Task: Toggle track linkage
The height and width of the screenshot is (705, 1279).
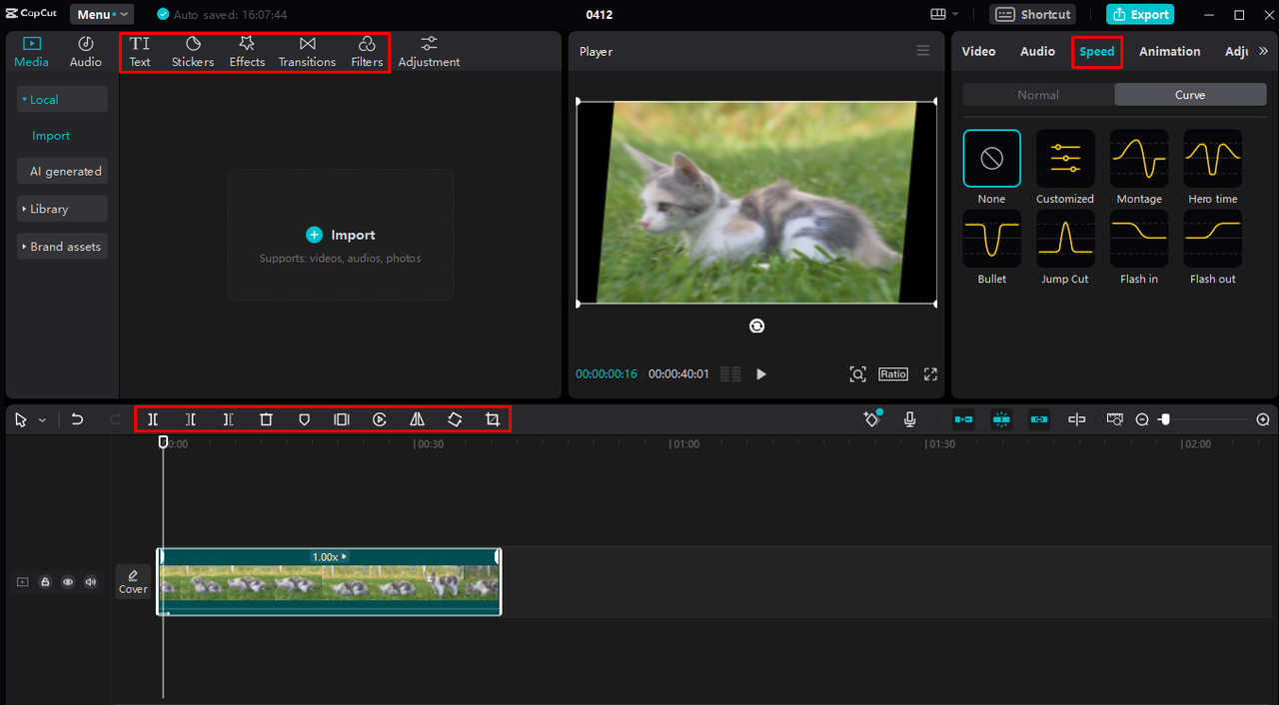Action: click(x=1039, y=419)
